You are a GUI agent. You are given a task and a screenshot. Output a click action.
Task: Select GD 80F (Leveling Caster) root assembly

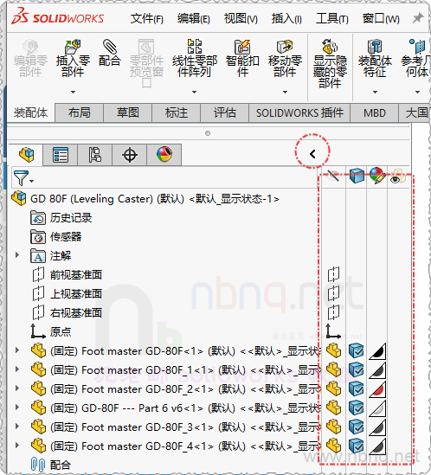pyautogui.click(x=145, y=199)
